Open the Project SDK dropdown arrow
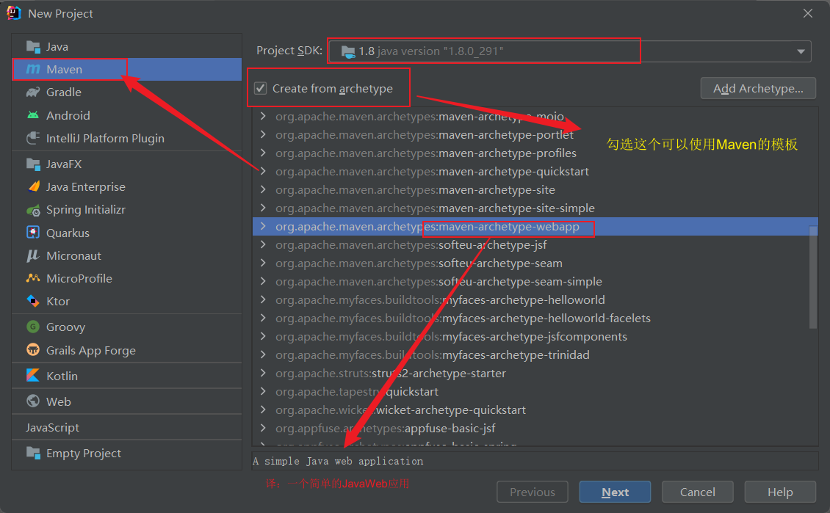This screenshot has height=513, width=830. pos(801,51)
